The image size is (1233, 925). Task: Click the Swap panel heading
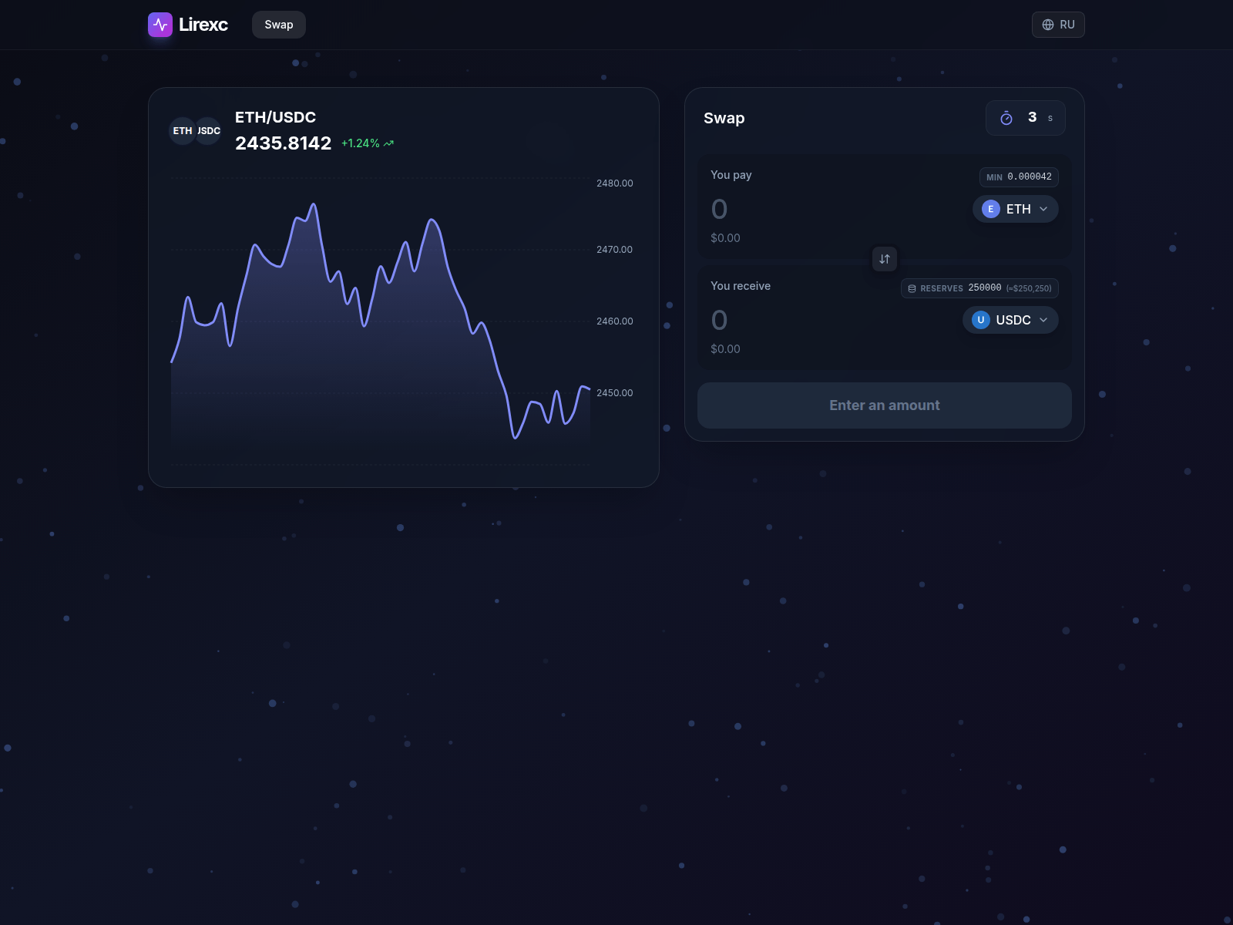[724, 118]
